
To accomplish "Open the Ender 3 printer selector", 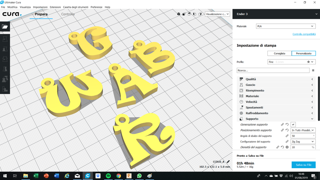I will [276, 14].
